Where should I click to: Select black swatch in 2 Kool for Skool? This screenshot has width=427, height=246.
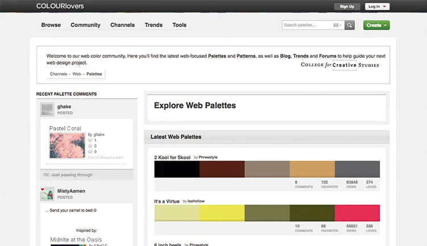tap(177, 169)
